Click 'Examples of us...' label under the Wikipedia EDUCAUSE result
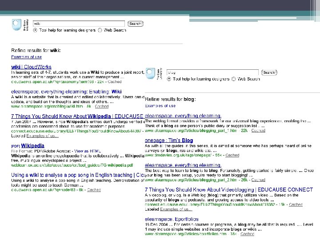Viewport: 320px width, 240px height. point(43,136)
